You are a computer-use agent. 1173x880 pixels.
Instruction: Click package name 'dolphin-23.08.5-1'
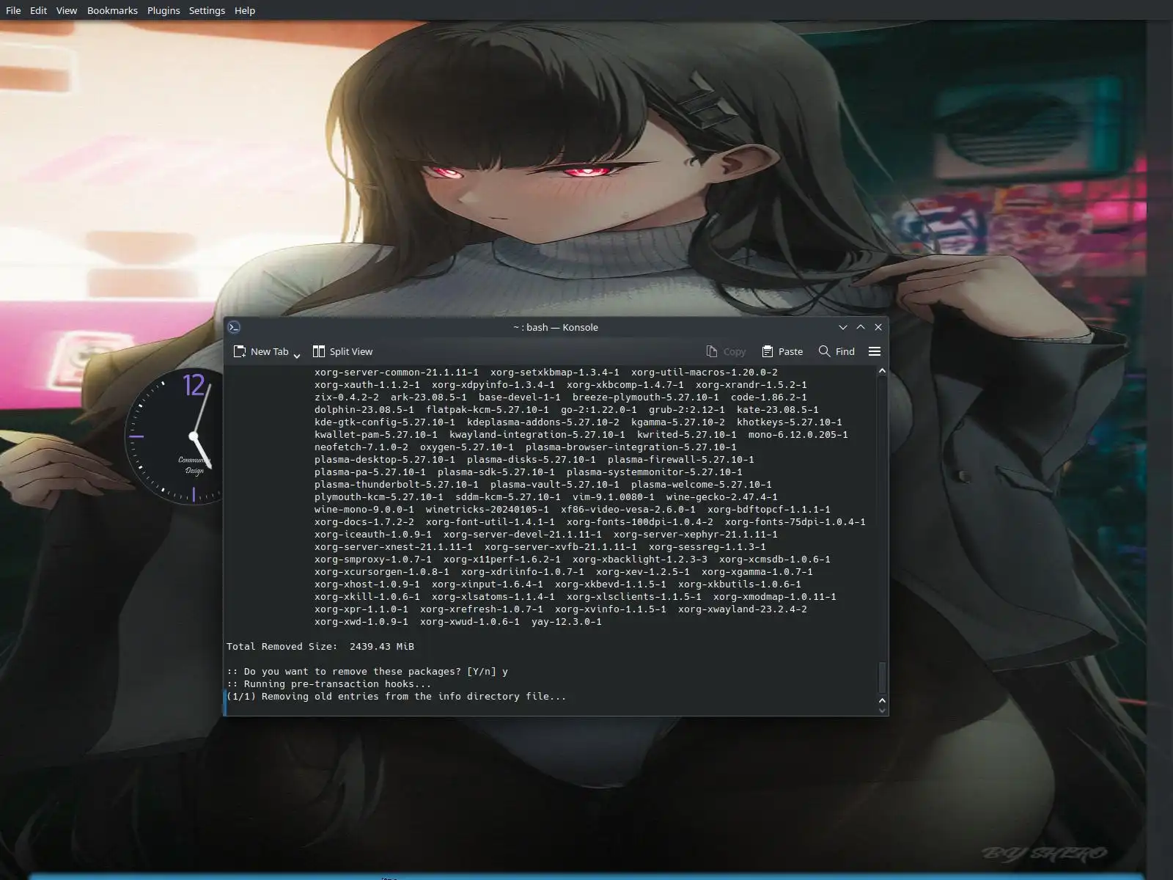pos(364,409)
